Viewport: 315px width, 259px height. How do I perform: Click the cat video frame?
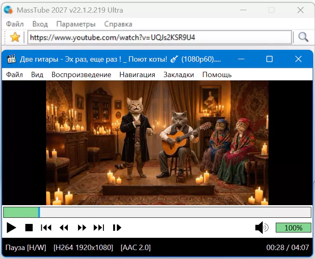point(157,143)
